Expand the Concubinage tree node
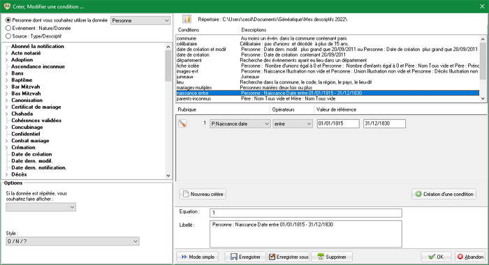 click(7, 128)
